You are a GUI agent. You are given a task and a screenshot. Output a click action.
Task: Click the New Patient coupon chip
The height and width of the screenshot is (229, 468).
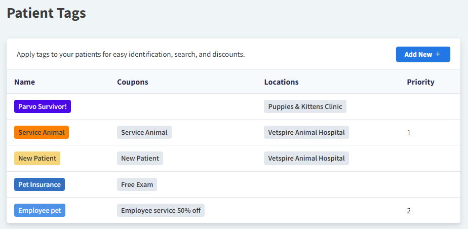(x=140, y=158)
